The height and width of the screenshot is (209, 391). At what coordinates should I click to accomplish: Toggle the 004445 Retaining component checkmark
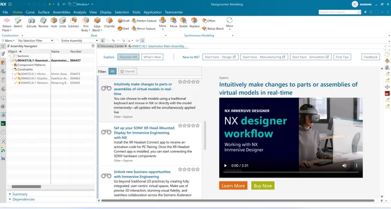(16, 83)
